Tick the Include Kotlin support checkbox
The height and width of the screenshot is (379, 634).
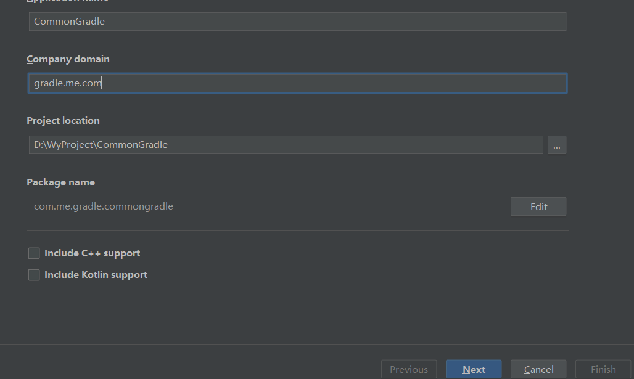[x=34, y=275]
